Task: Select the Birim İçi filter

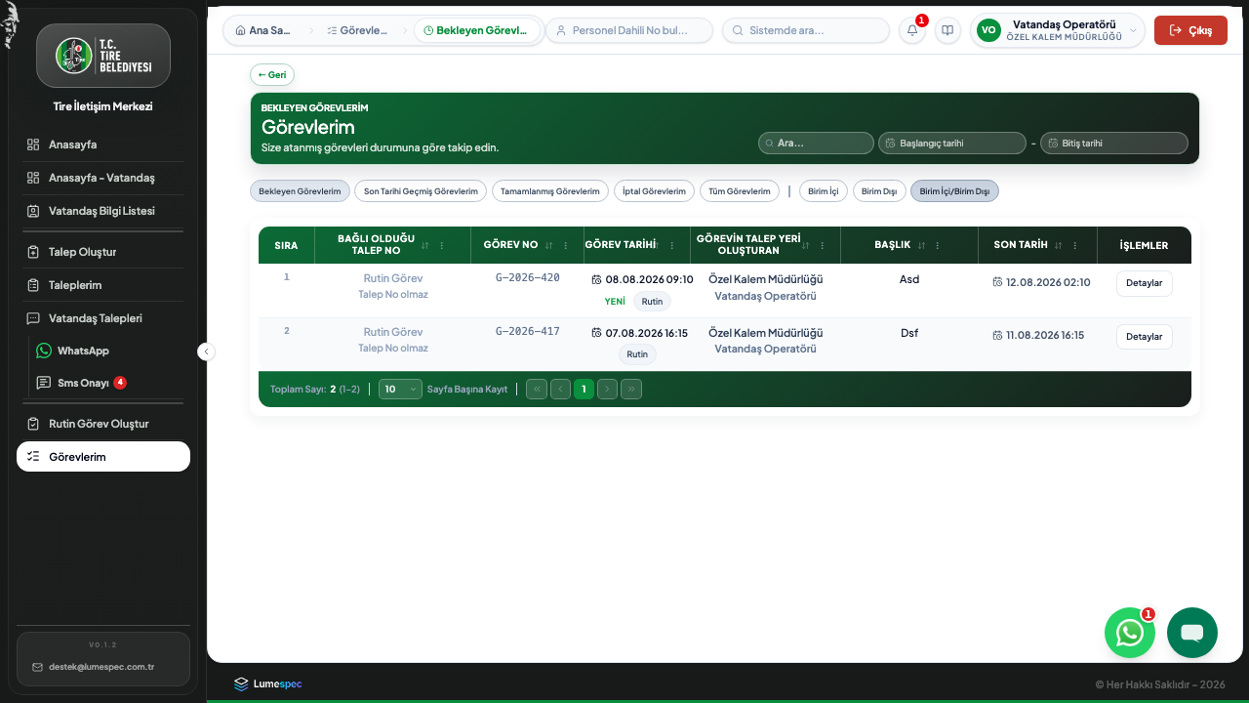Action: (x=824, y=191)
